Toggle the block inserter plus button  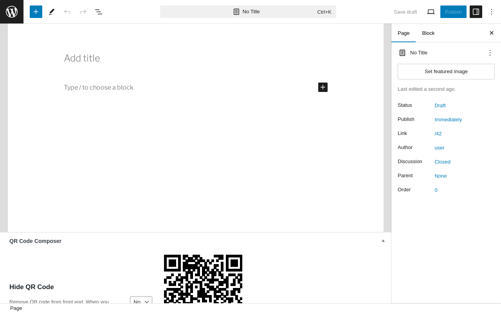pos(36,12)
